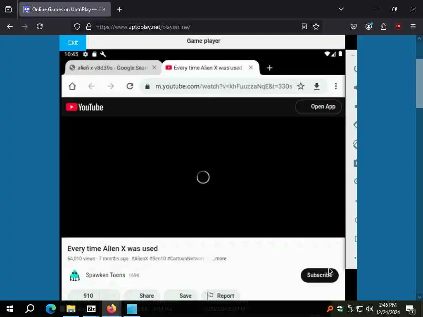This screenshot has height=317, width=423.
Task: Reload the YouTube page in emulator
Action: (130, 86)
